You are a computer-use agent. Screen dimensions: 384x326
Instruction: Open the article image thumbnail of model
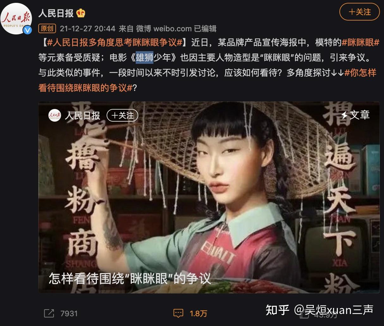coord(209,197)
